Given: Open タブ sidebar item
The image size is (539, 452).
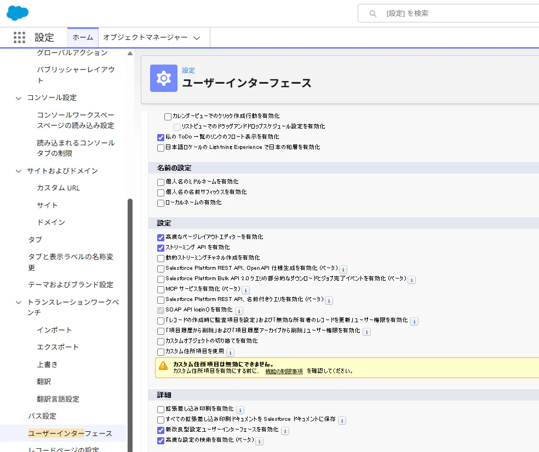Looking at the screenshot, I should point(35,239).
